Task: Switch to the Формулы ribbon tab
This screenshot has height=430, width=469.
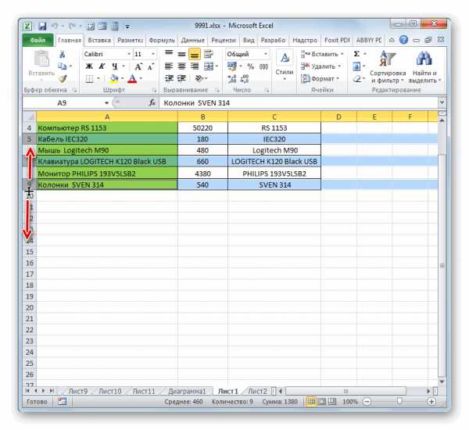Action: click(162, 40)
